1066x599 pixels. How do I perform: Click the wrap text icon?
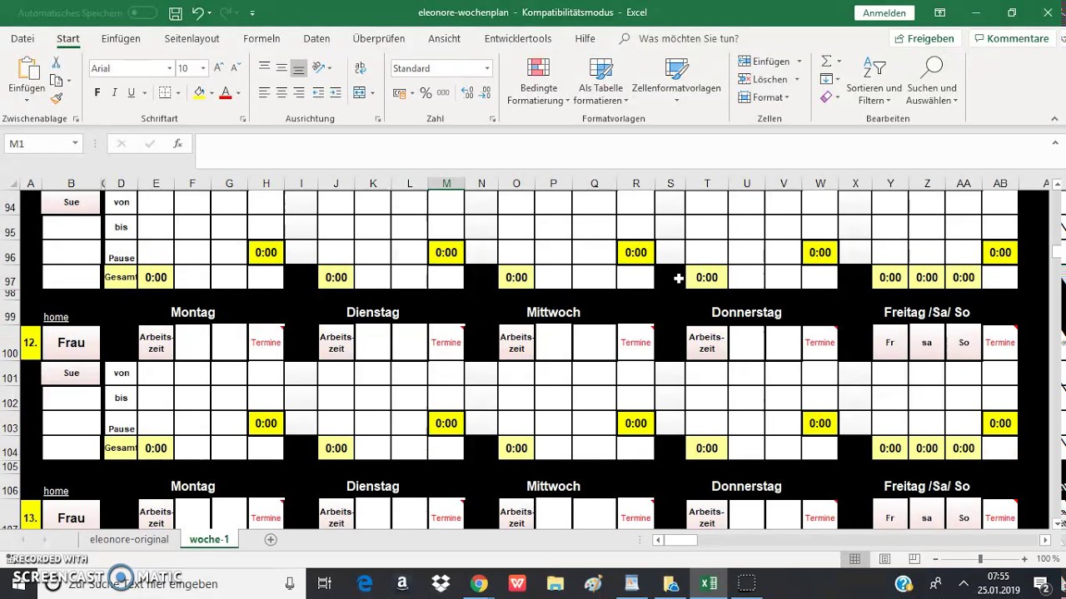360,68
